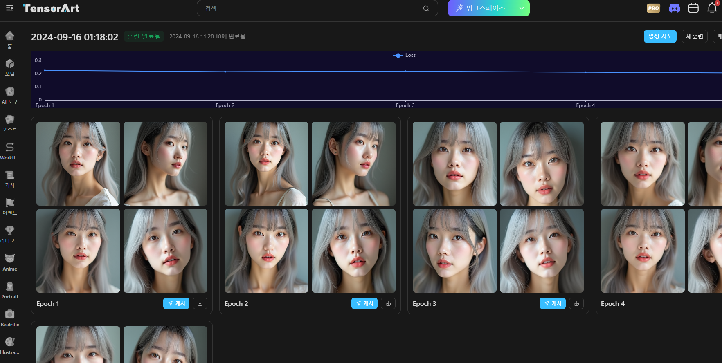Download the Epoch 1 model
722x363 pixels.
point(200,303)
